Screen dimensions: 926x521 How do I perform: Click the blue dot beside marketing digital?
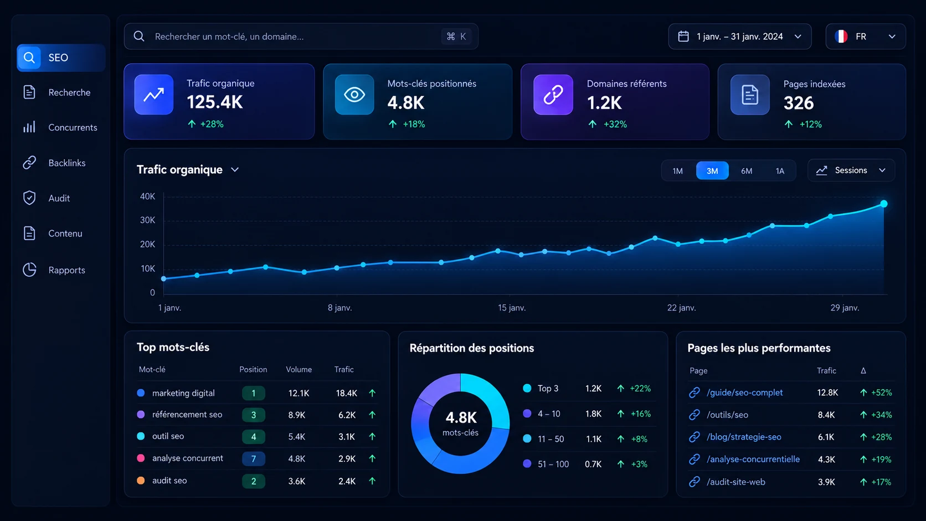click(x=141, y=393)
